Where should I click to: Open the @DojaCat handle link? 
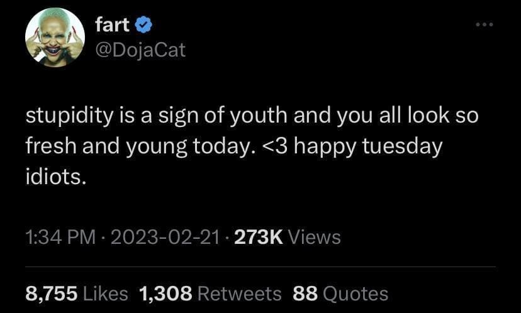[140, 50]
